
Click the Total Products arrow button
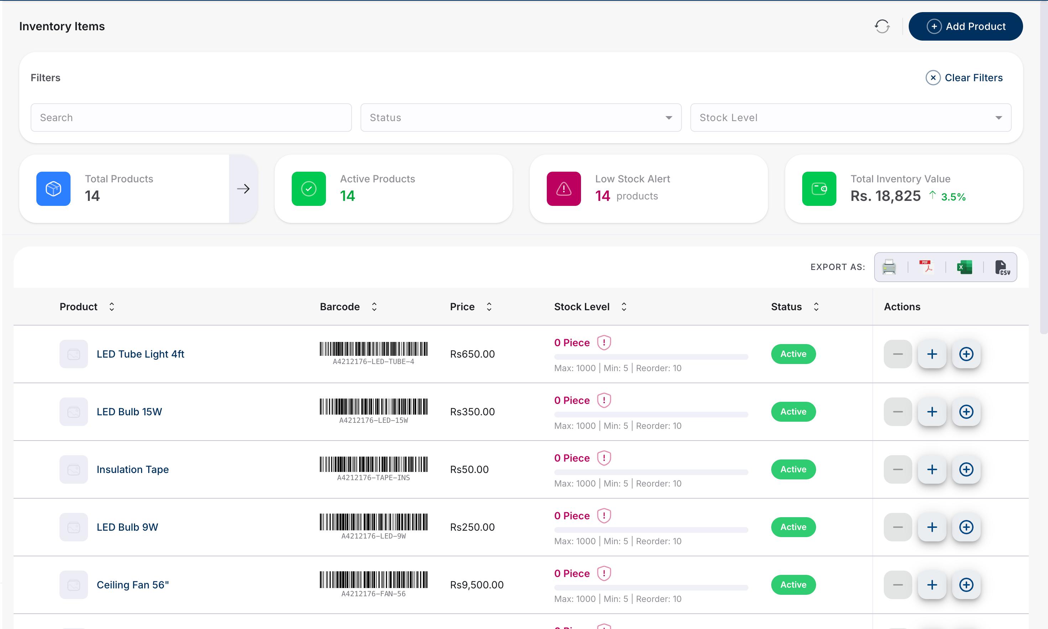243,189
